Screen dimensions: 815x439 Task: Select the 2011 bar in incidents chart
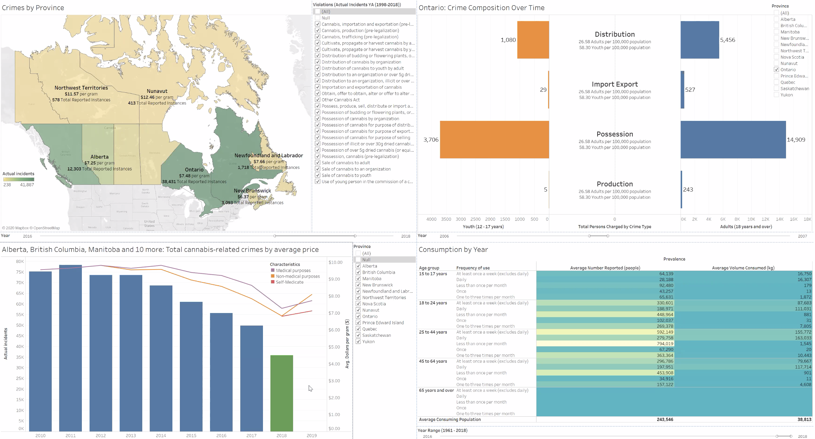71,348
